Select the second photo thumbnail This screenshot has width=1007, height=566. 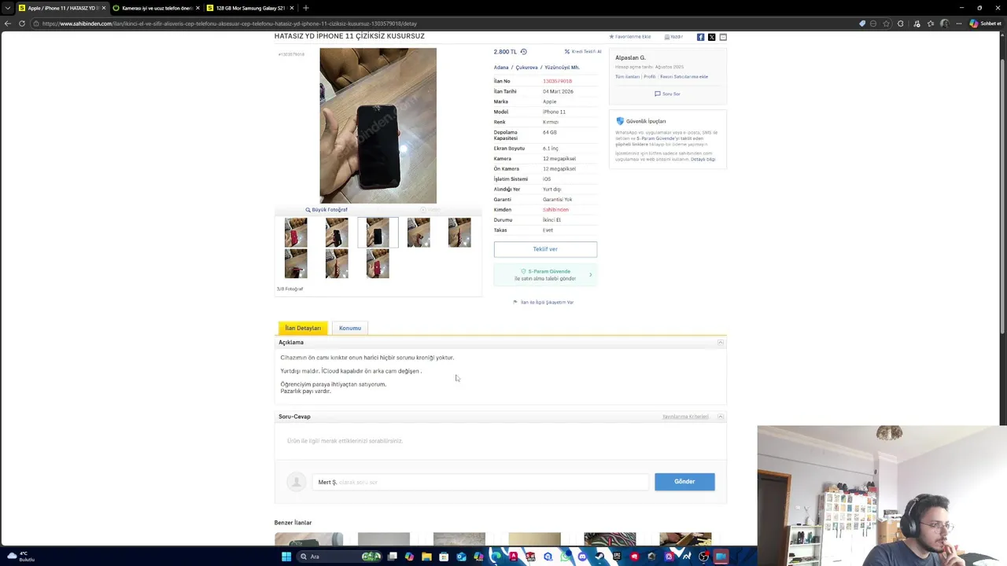(x=337, y=233)
